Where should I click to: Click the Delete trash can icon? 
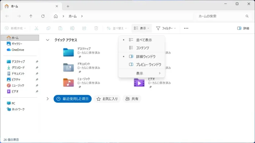coord(96,28)
